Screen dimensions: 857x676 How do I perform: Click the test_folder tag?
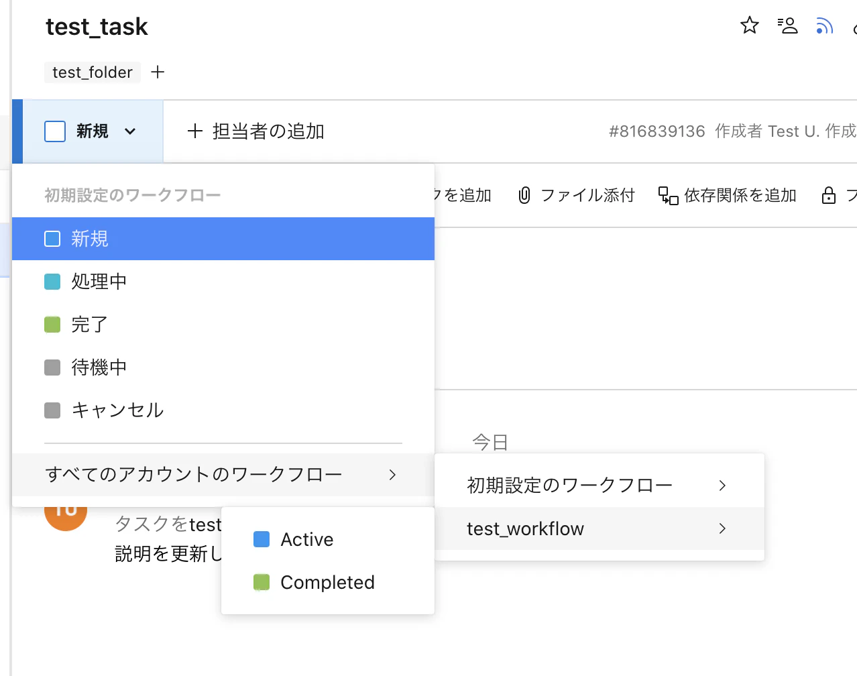click(x=93, y=72)
